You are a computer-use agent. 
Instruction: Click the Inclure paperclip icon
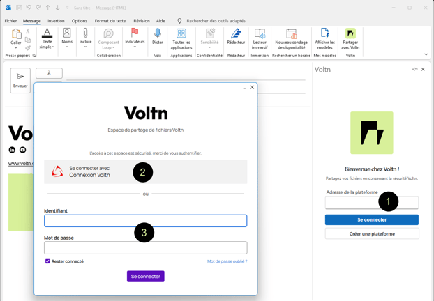pos(85,33)
